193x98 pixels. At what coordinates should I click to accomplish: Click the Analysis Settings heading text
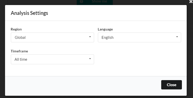(x=30, y=13)
